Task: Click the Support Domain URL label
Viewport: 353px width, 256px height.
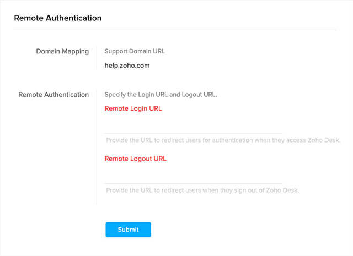Action: (135, 51)
